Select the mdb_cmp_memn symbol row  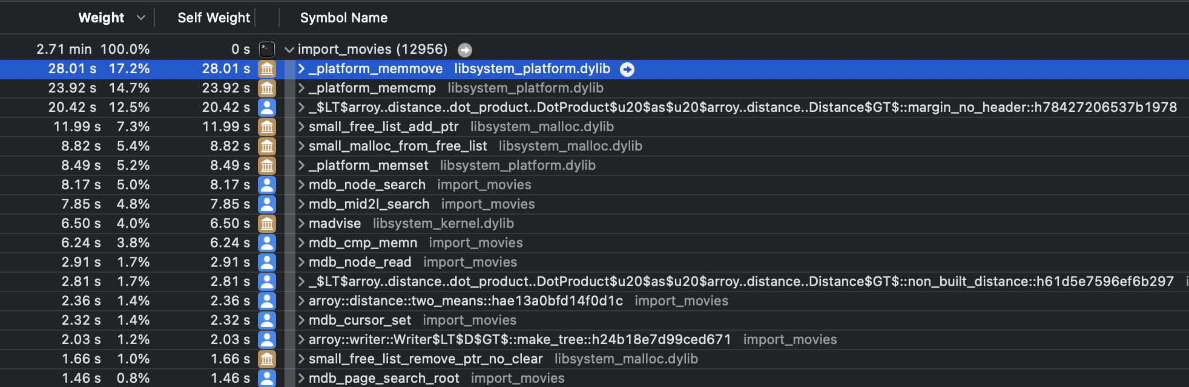[x=363, y=243]
